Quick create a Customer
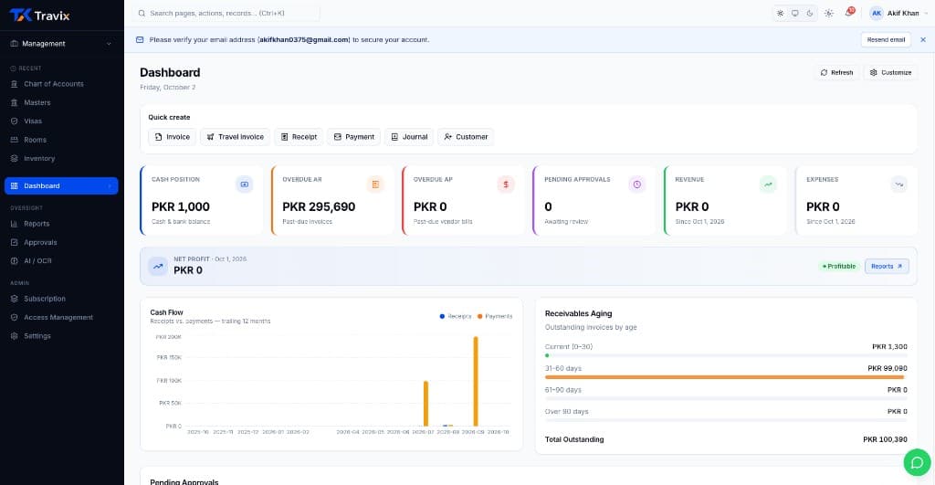The width and height of the screenshot is (935, 485). point(466,137)
